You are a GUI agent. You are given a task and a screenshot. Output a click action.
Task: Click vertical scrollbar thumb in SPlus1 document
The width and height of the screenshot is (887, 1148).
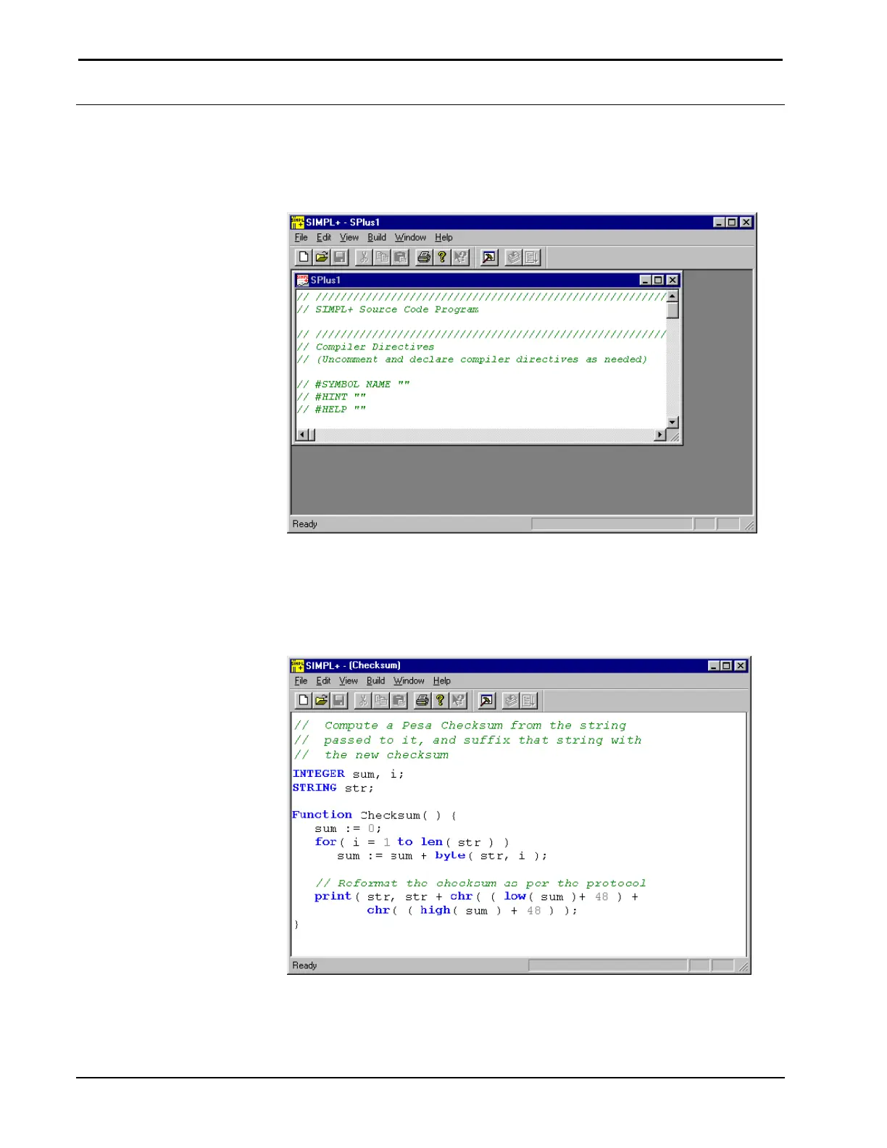672,310
